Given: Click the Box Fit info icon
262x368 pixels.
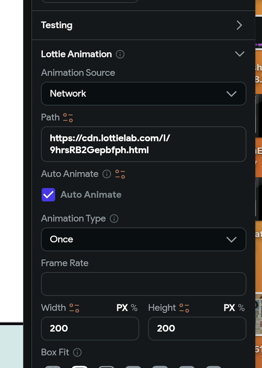Looking at the screenshot, I should [x=77, y=352].
